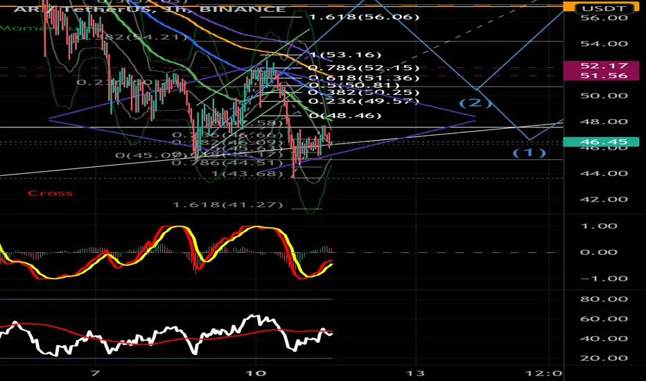The height and width of the screenshot is (381, 646).
Task: Click the 0.00 oscillator scale value
Action: [x=599, y=252]
